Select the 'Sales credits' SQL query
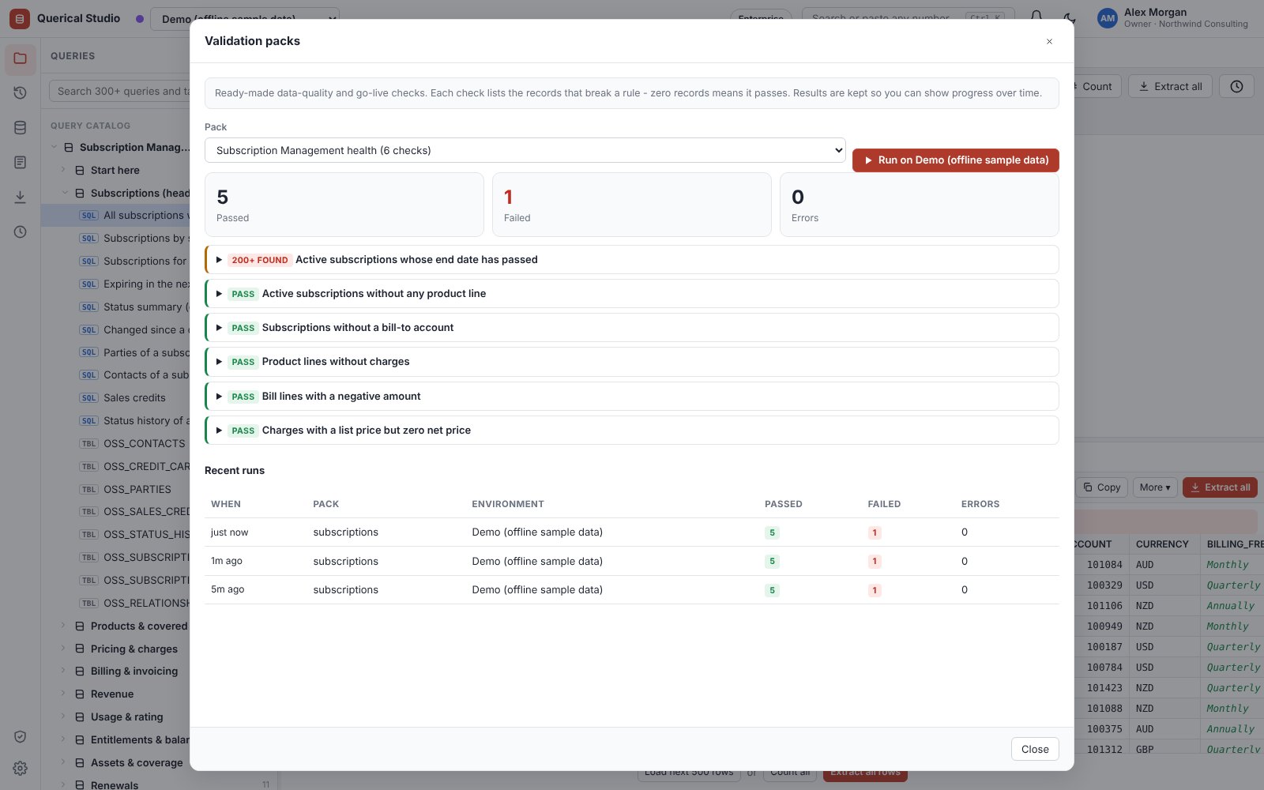 coord(134,398)
